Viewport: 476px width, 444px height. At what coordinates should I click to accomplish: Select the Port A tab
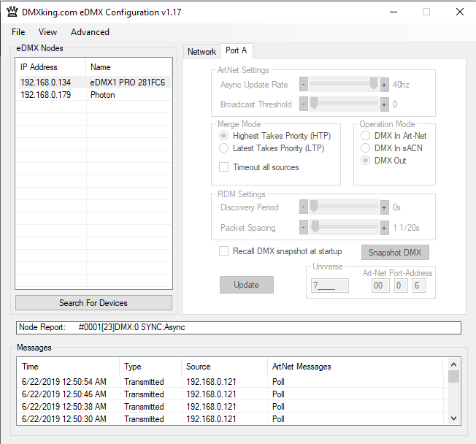pos(236,50)
